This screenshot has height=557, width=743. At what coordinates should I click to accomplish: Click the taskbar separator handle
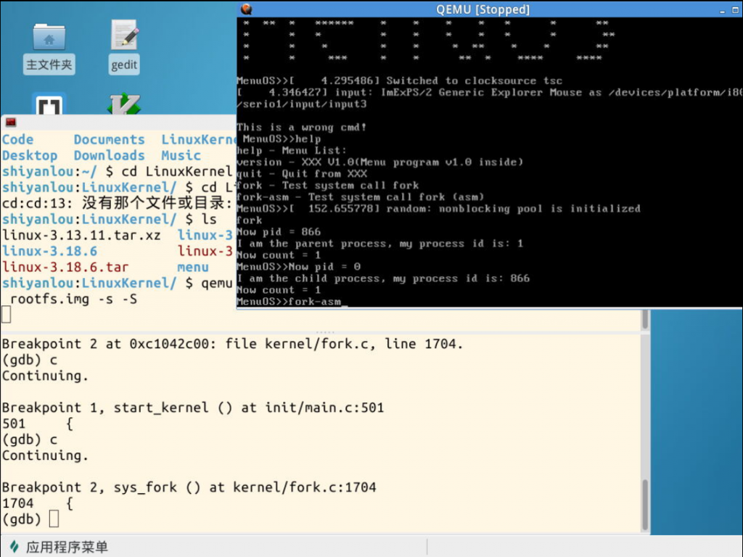427,547
